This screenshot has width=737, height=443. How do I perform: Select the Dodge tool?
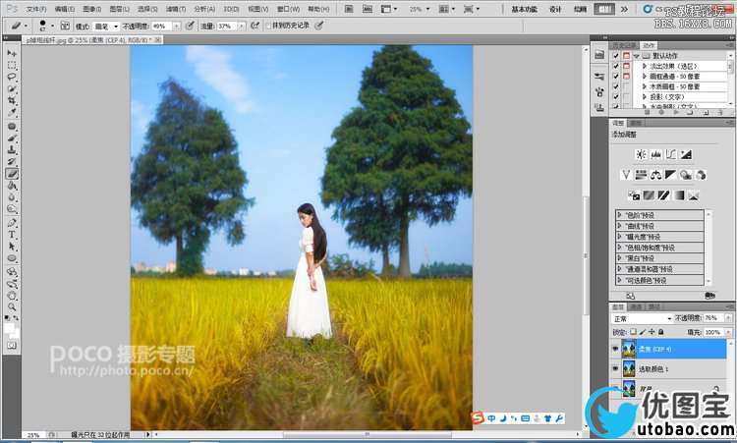coord(12,209)
